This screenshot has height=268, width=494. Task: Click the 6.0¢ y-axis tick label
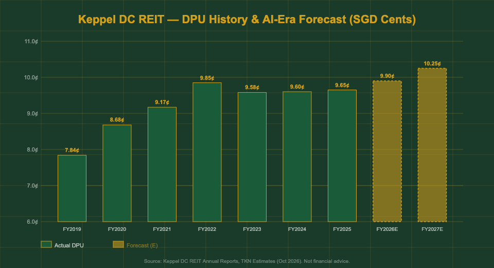pyautogui.click(x=32, y=222)
